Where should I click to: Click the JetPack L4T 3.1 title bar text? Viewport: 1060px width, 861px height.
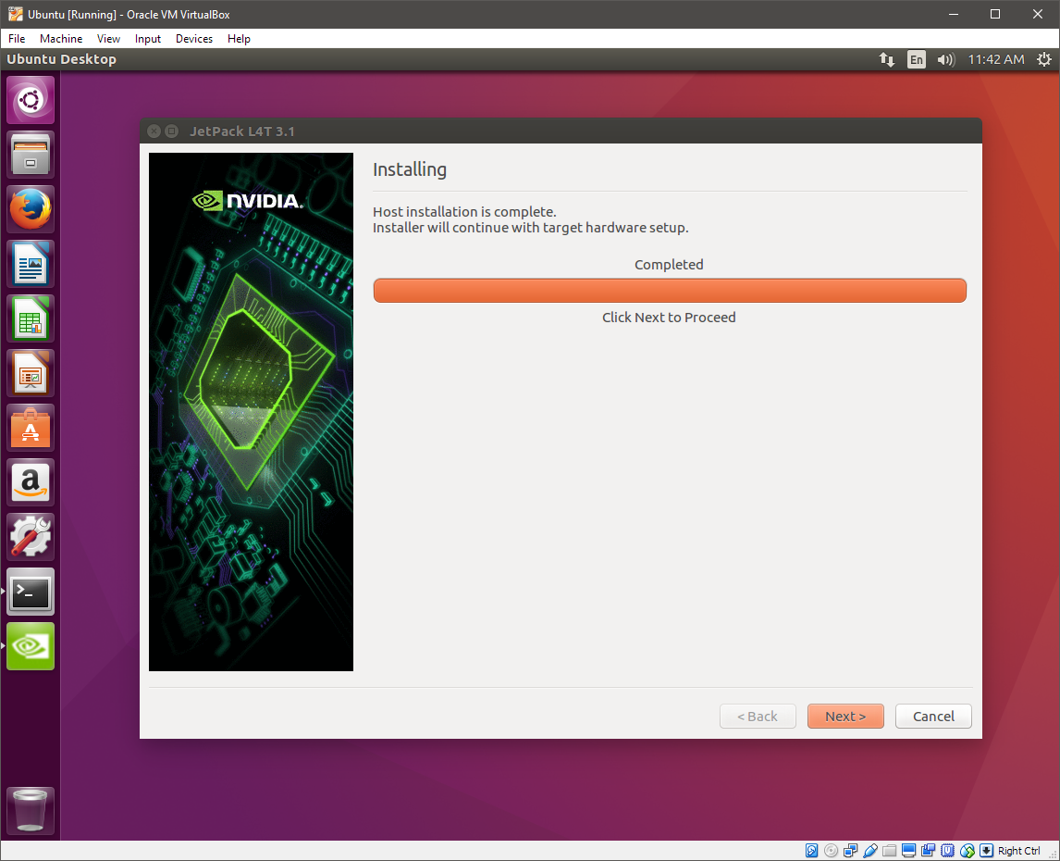click(242, 131)
